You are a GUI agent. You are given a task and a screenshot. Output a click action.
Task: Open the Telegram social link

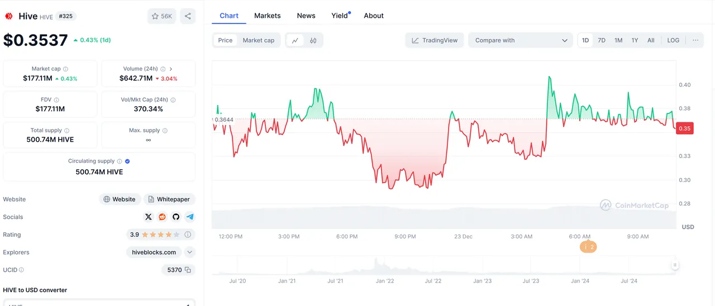(x=190, y=217)
